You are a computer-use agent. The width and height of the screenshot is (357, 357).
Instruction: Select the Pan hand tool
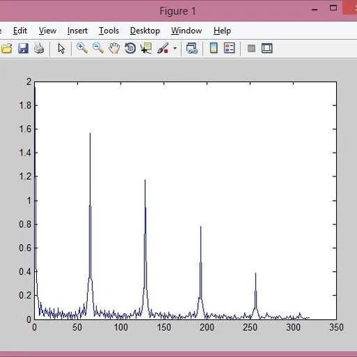click(114, 49)
